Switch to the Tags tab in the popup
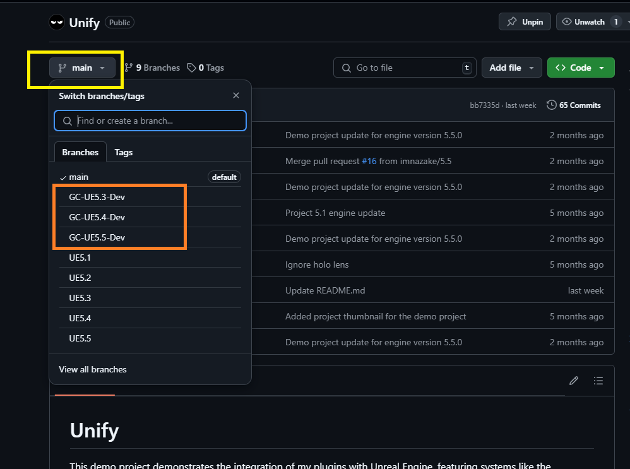The image size is (630, 469). 123,152
